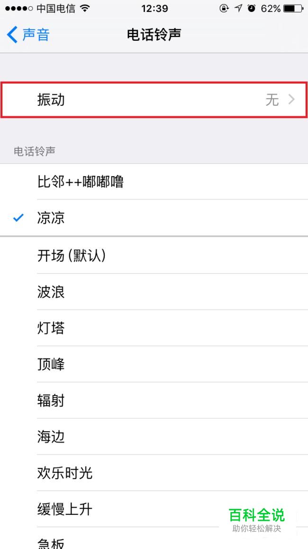Tap the orientation lock status icon
Image resolution: width=308 pixels, height=549 pixels.
click(x=224, y=9)
